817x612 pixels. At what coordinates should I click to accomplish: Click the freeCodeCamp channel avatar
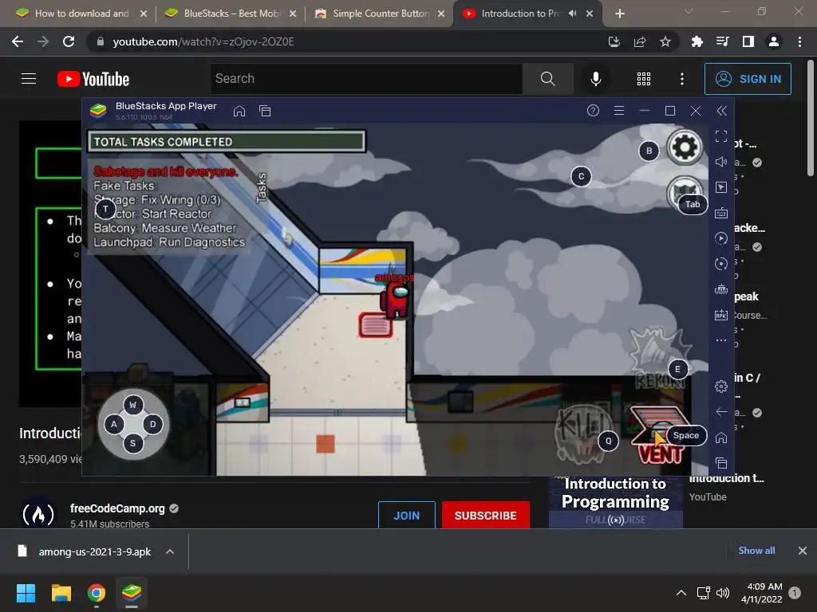click(38, 514)
